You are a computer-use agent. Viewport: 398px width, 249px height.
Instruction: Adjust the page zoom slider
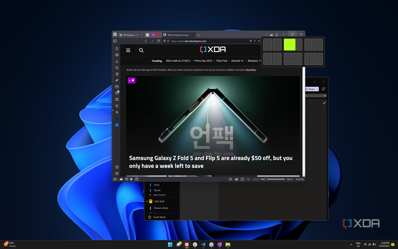click(273, 179)
